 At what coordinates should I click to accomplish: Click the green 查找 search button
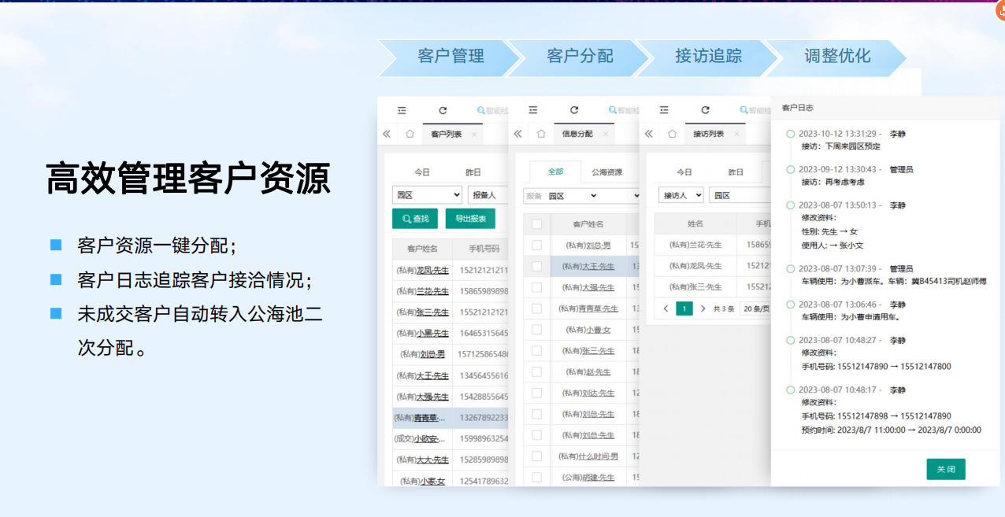pos(415,219)
